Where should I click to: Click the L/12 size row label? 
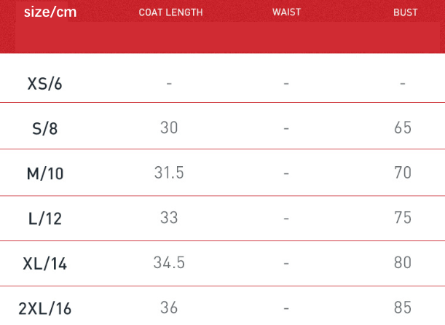(45, 218)
